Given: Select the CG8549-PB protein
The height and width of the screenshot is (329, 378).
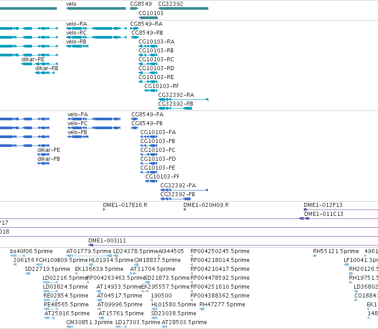Looking at the screenshot, I should coord(135,128).
